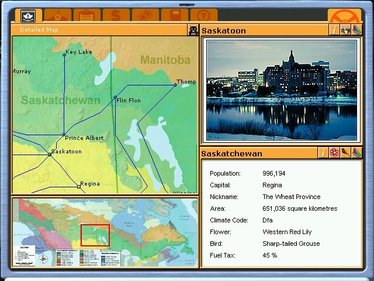Click the truck icon beside Detailed Map
374x281 pixels.
pos(193,30)
